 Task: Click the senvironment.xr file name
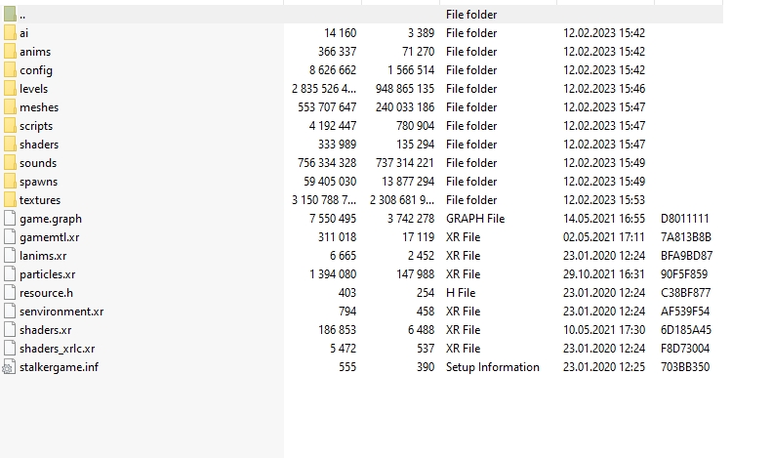[x=61, y=312]
